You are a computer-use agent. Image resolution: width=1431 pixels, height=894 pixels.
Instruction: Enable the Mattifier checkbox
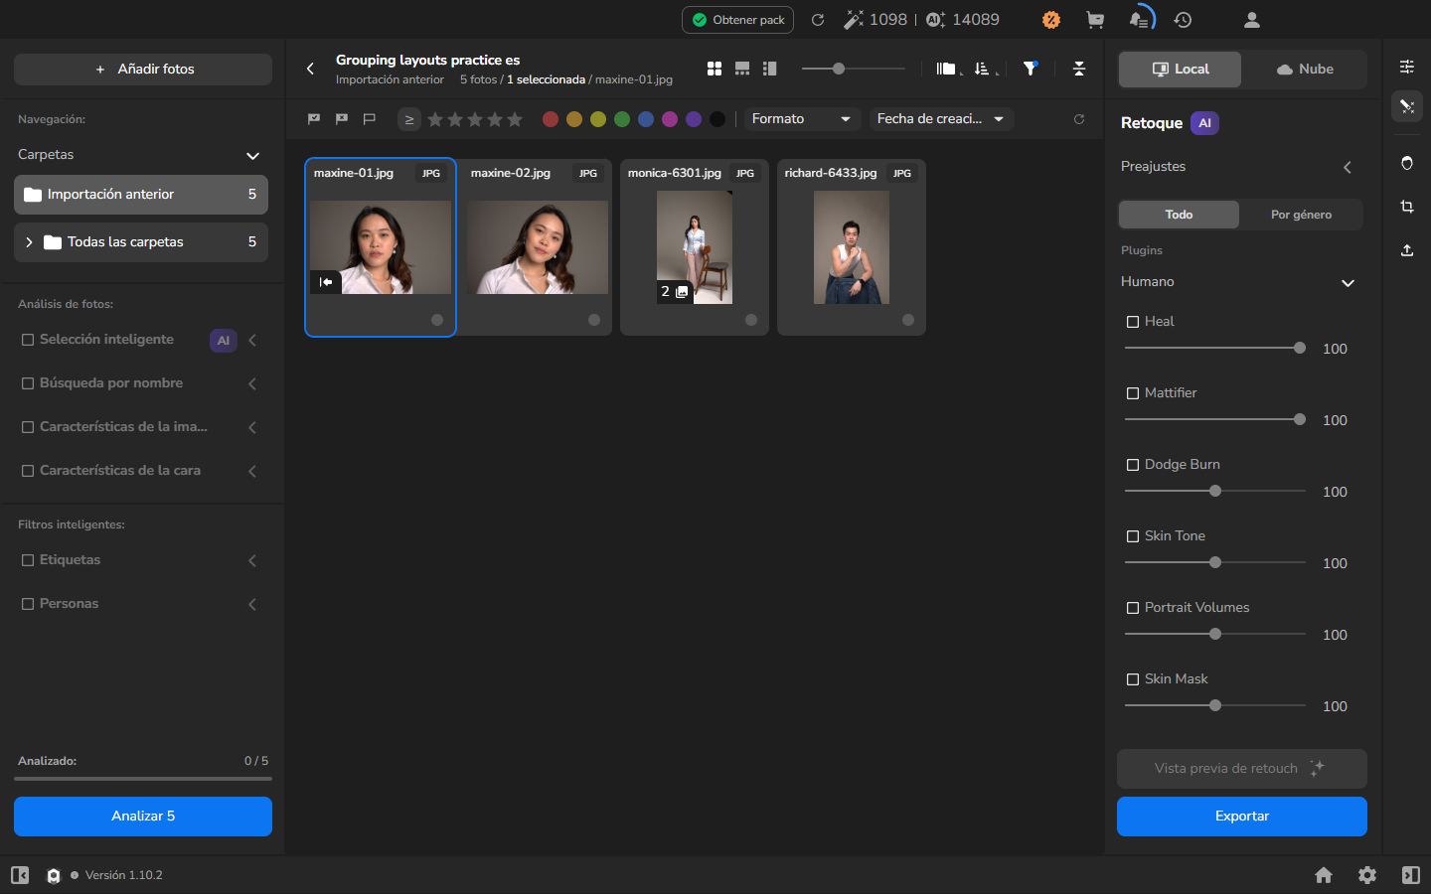pos(1133,393)
